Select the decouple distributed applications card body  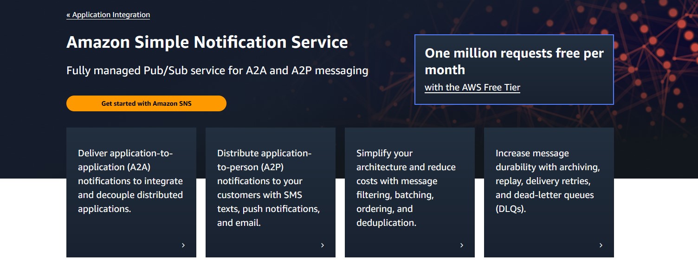click(131, 181)
